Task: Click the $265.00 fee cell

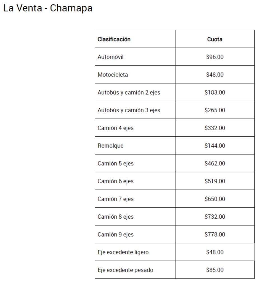Action: [x=215, y=110]
